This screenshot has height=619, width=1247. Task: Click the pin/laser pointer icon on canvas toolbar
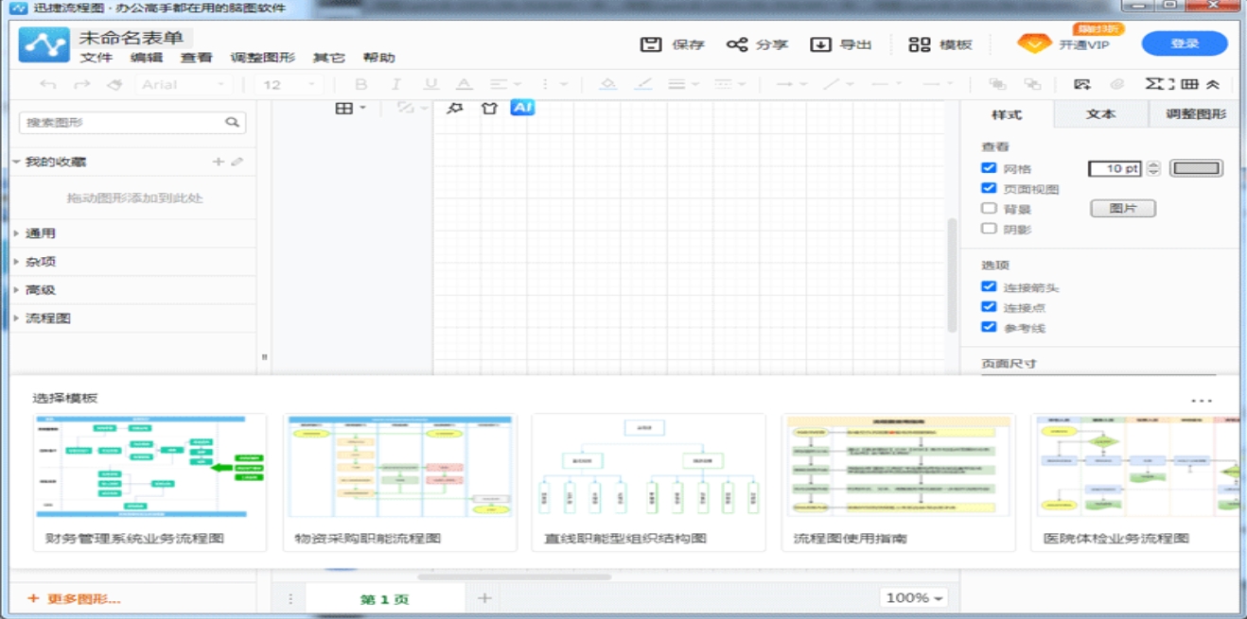tap(453, 108)
